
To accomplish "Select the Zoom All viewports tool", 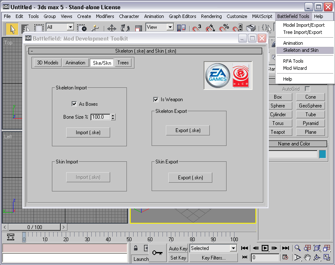I will [307, 248].
